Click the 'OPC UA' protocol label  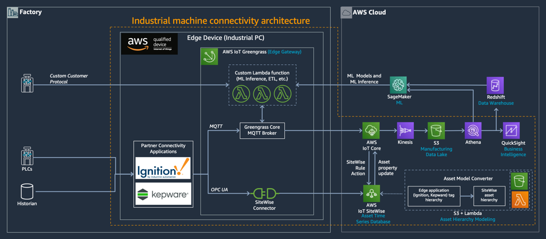click(219, 190)
